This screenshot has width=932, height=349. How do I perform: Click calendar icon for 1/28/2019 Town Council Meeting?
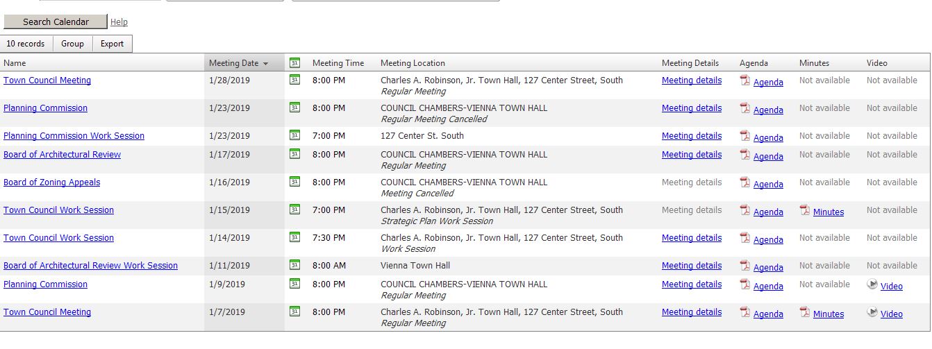point(294,80)
